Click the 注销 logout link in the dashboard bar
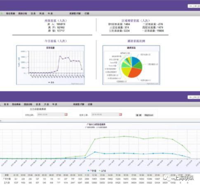 (87, 14)
